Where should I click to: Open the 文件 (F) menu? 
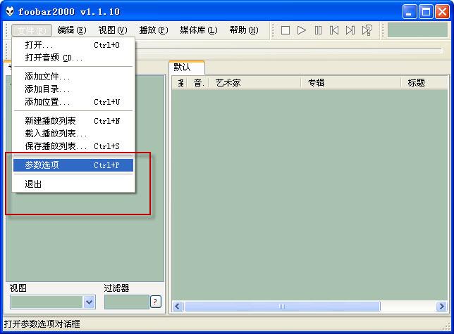32,30
